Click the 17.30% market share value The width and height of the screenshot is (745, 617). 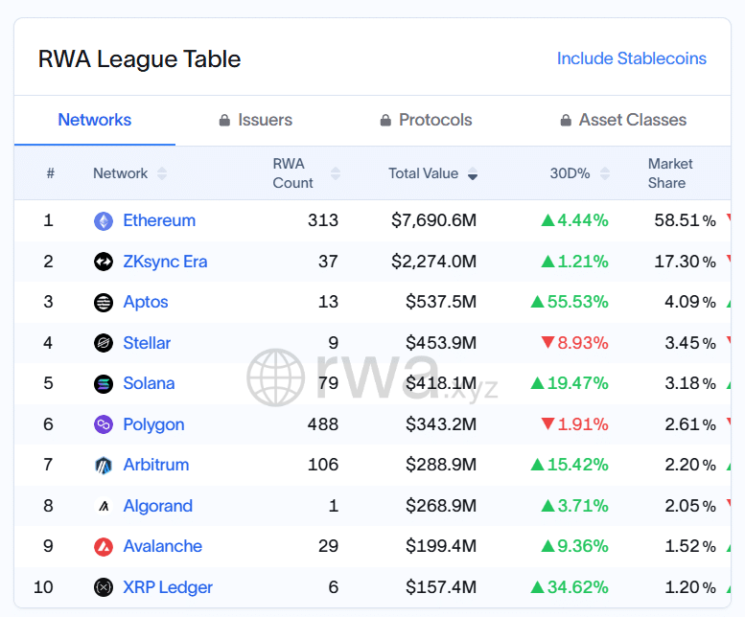pyautogui.click(x=686, y=262)
